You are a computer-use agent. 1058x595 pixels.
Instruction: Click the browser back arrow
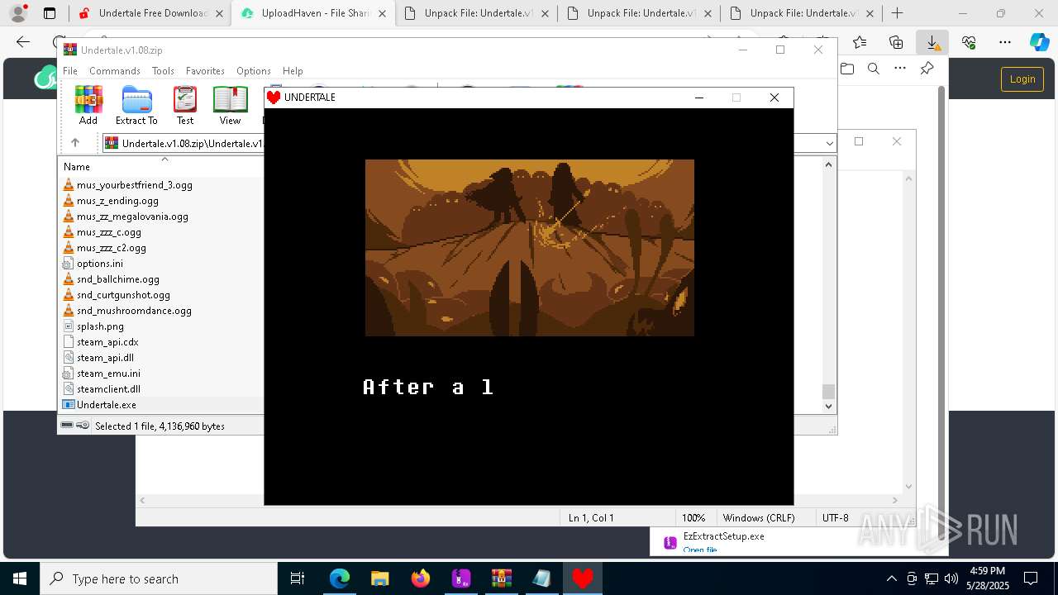pos(23,42)
